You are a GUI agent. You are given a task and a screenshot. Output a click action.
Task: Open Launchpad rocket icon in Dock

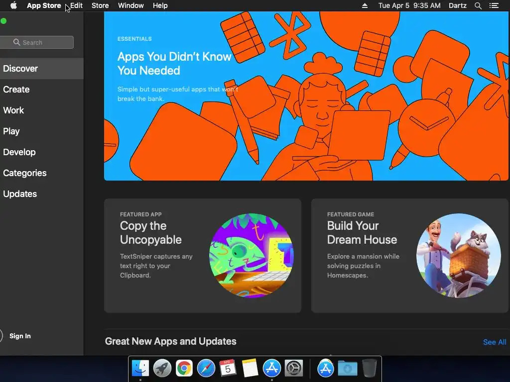click(x=162, y=369)
